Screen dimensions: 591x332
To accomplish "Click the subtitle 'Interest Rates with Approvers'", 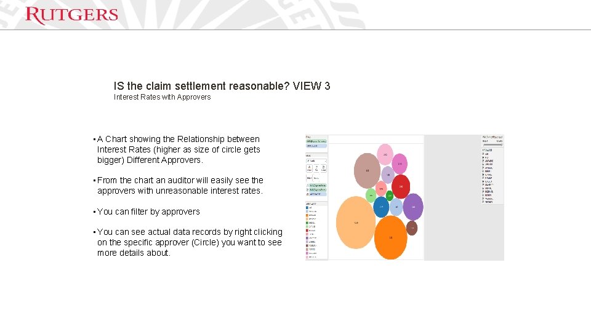I will point(162,97).
